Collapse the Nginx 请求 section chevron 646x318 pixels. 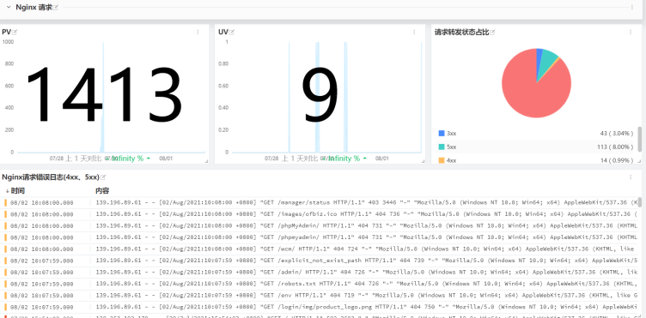tap(9, 8)
